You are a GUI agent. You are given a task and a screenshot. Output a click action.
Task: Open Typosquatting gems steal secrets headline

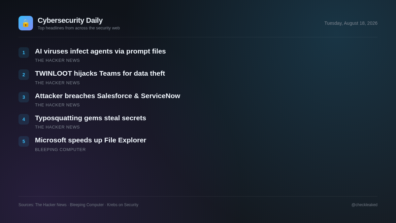[90, 118]
